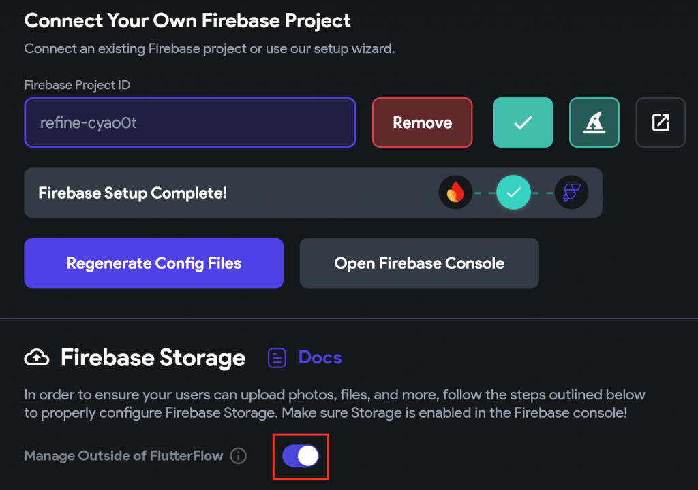Click the document icon next to Docs
698x490 pixels.
pyautogui.click(x=277, y=358)
